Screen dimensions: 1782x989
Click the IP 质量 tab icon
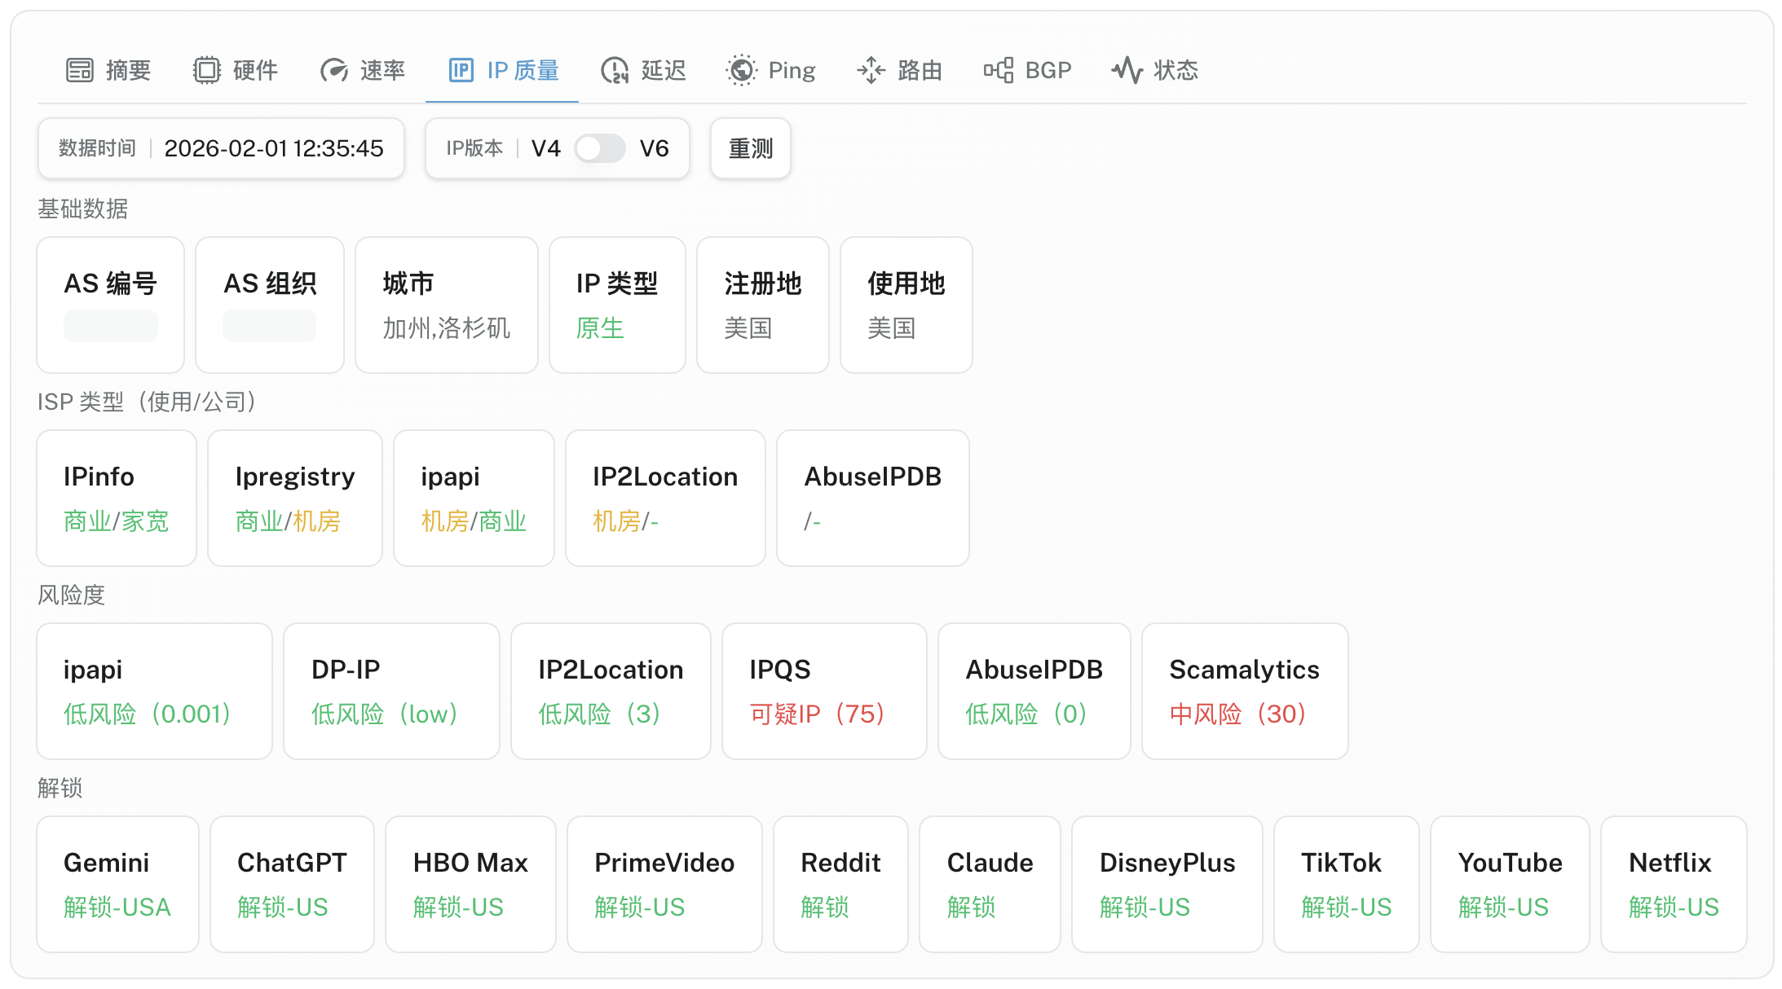pyautogui.click(x=461, y=70)
